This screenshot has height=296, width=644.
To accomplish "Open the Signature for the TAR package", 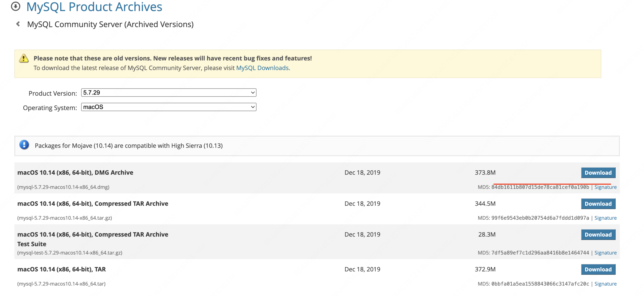I will coord(606,284).
